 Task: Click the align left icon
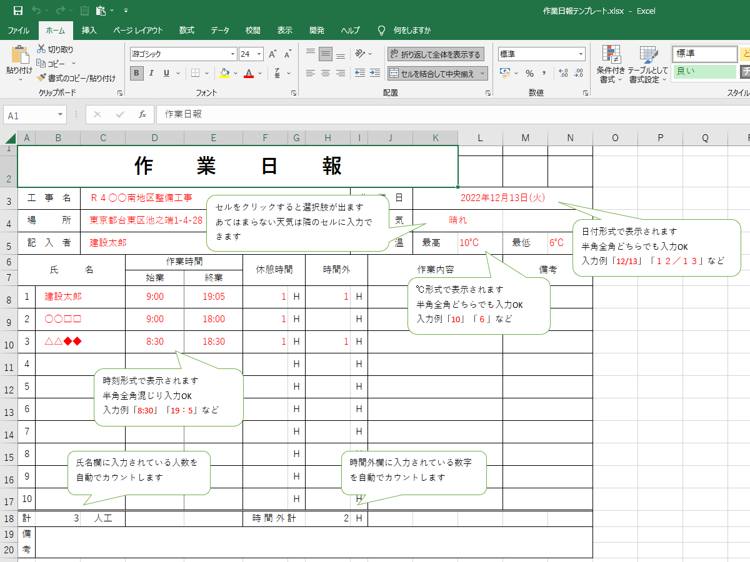coord(310,73)
